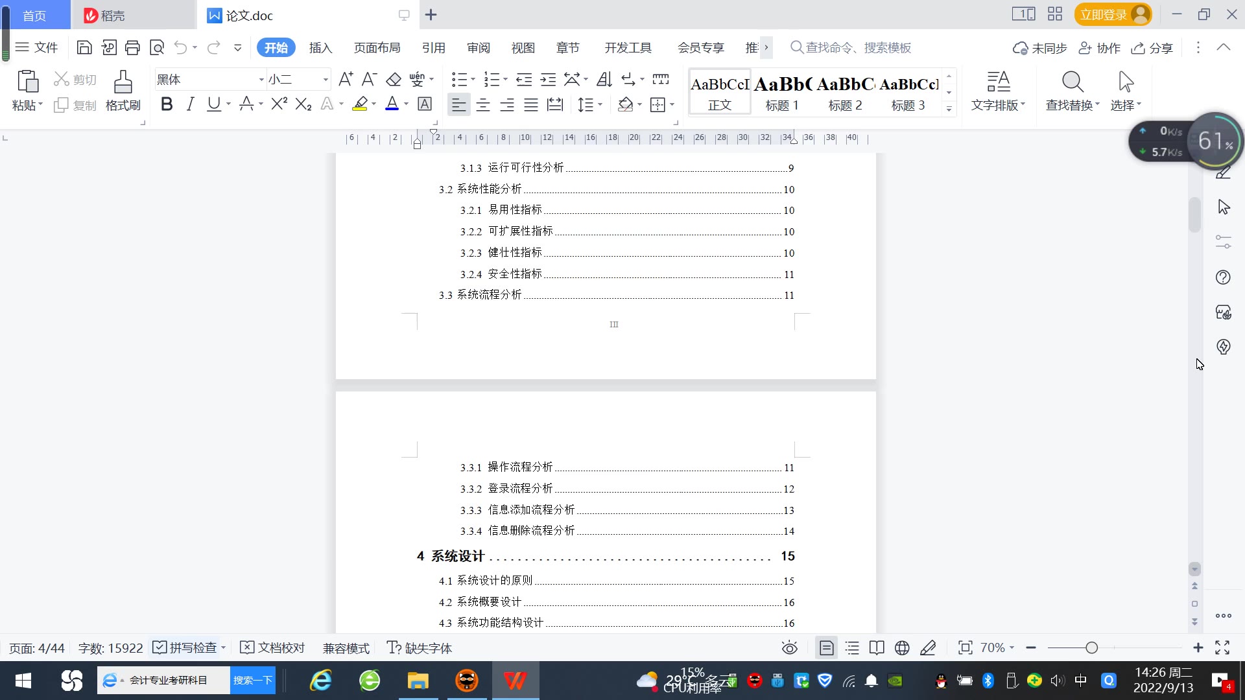This screenshot has width=1245, height=700.
Task: Click the search command input field
Action: [858, 47]
